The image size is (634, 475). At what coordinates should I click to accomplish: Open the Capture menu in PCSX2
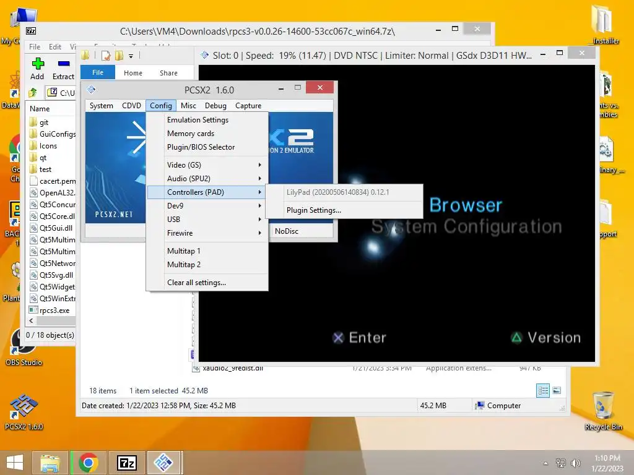pos(248,105)
